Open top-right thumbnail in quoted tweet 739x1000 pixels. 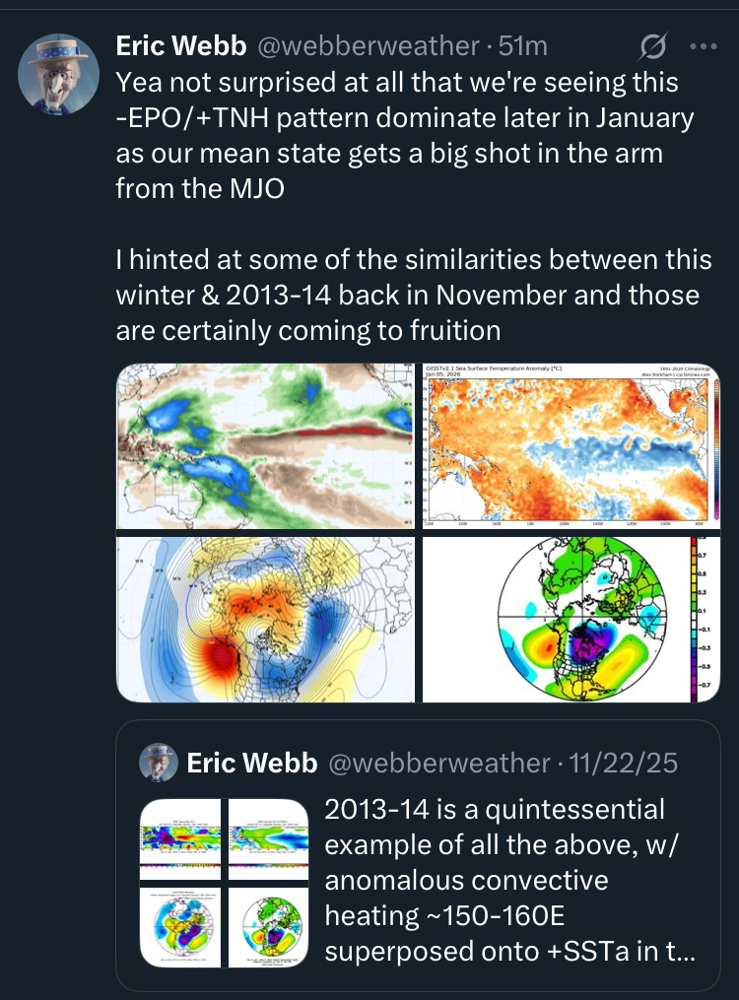269,837
